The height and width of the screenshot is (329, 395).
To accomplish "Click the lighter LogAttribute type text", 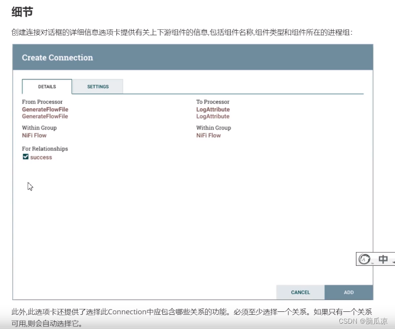I will point(213,117).
